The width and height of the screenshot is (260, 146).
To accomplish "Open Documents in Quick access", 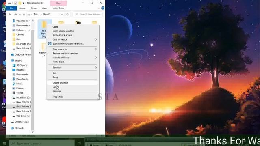I will click(22, 26).
